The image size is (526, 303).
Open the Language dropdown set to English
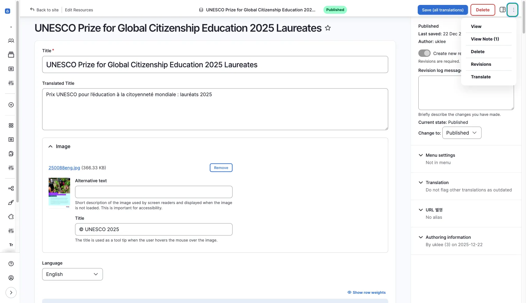pyautogui.click(x=72, y=274)
